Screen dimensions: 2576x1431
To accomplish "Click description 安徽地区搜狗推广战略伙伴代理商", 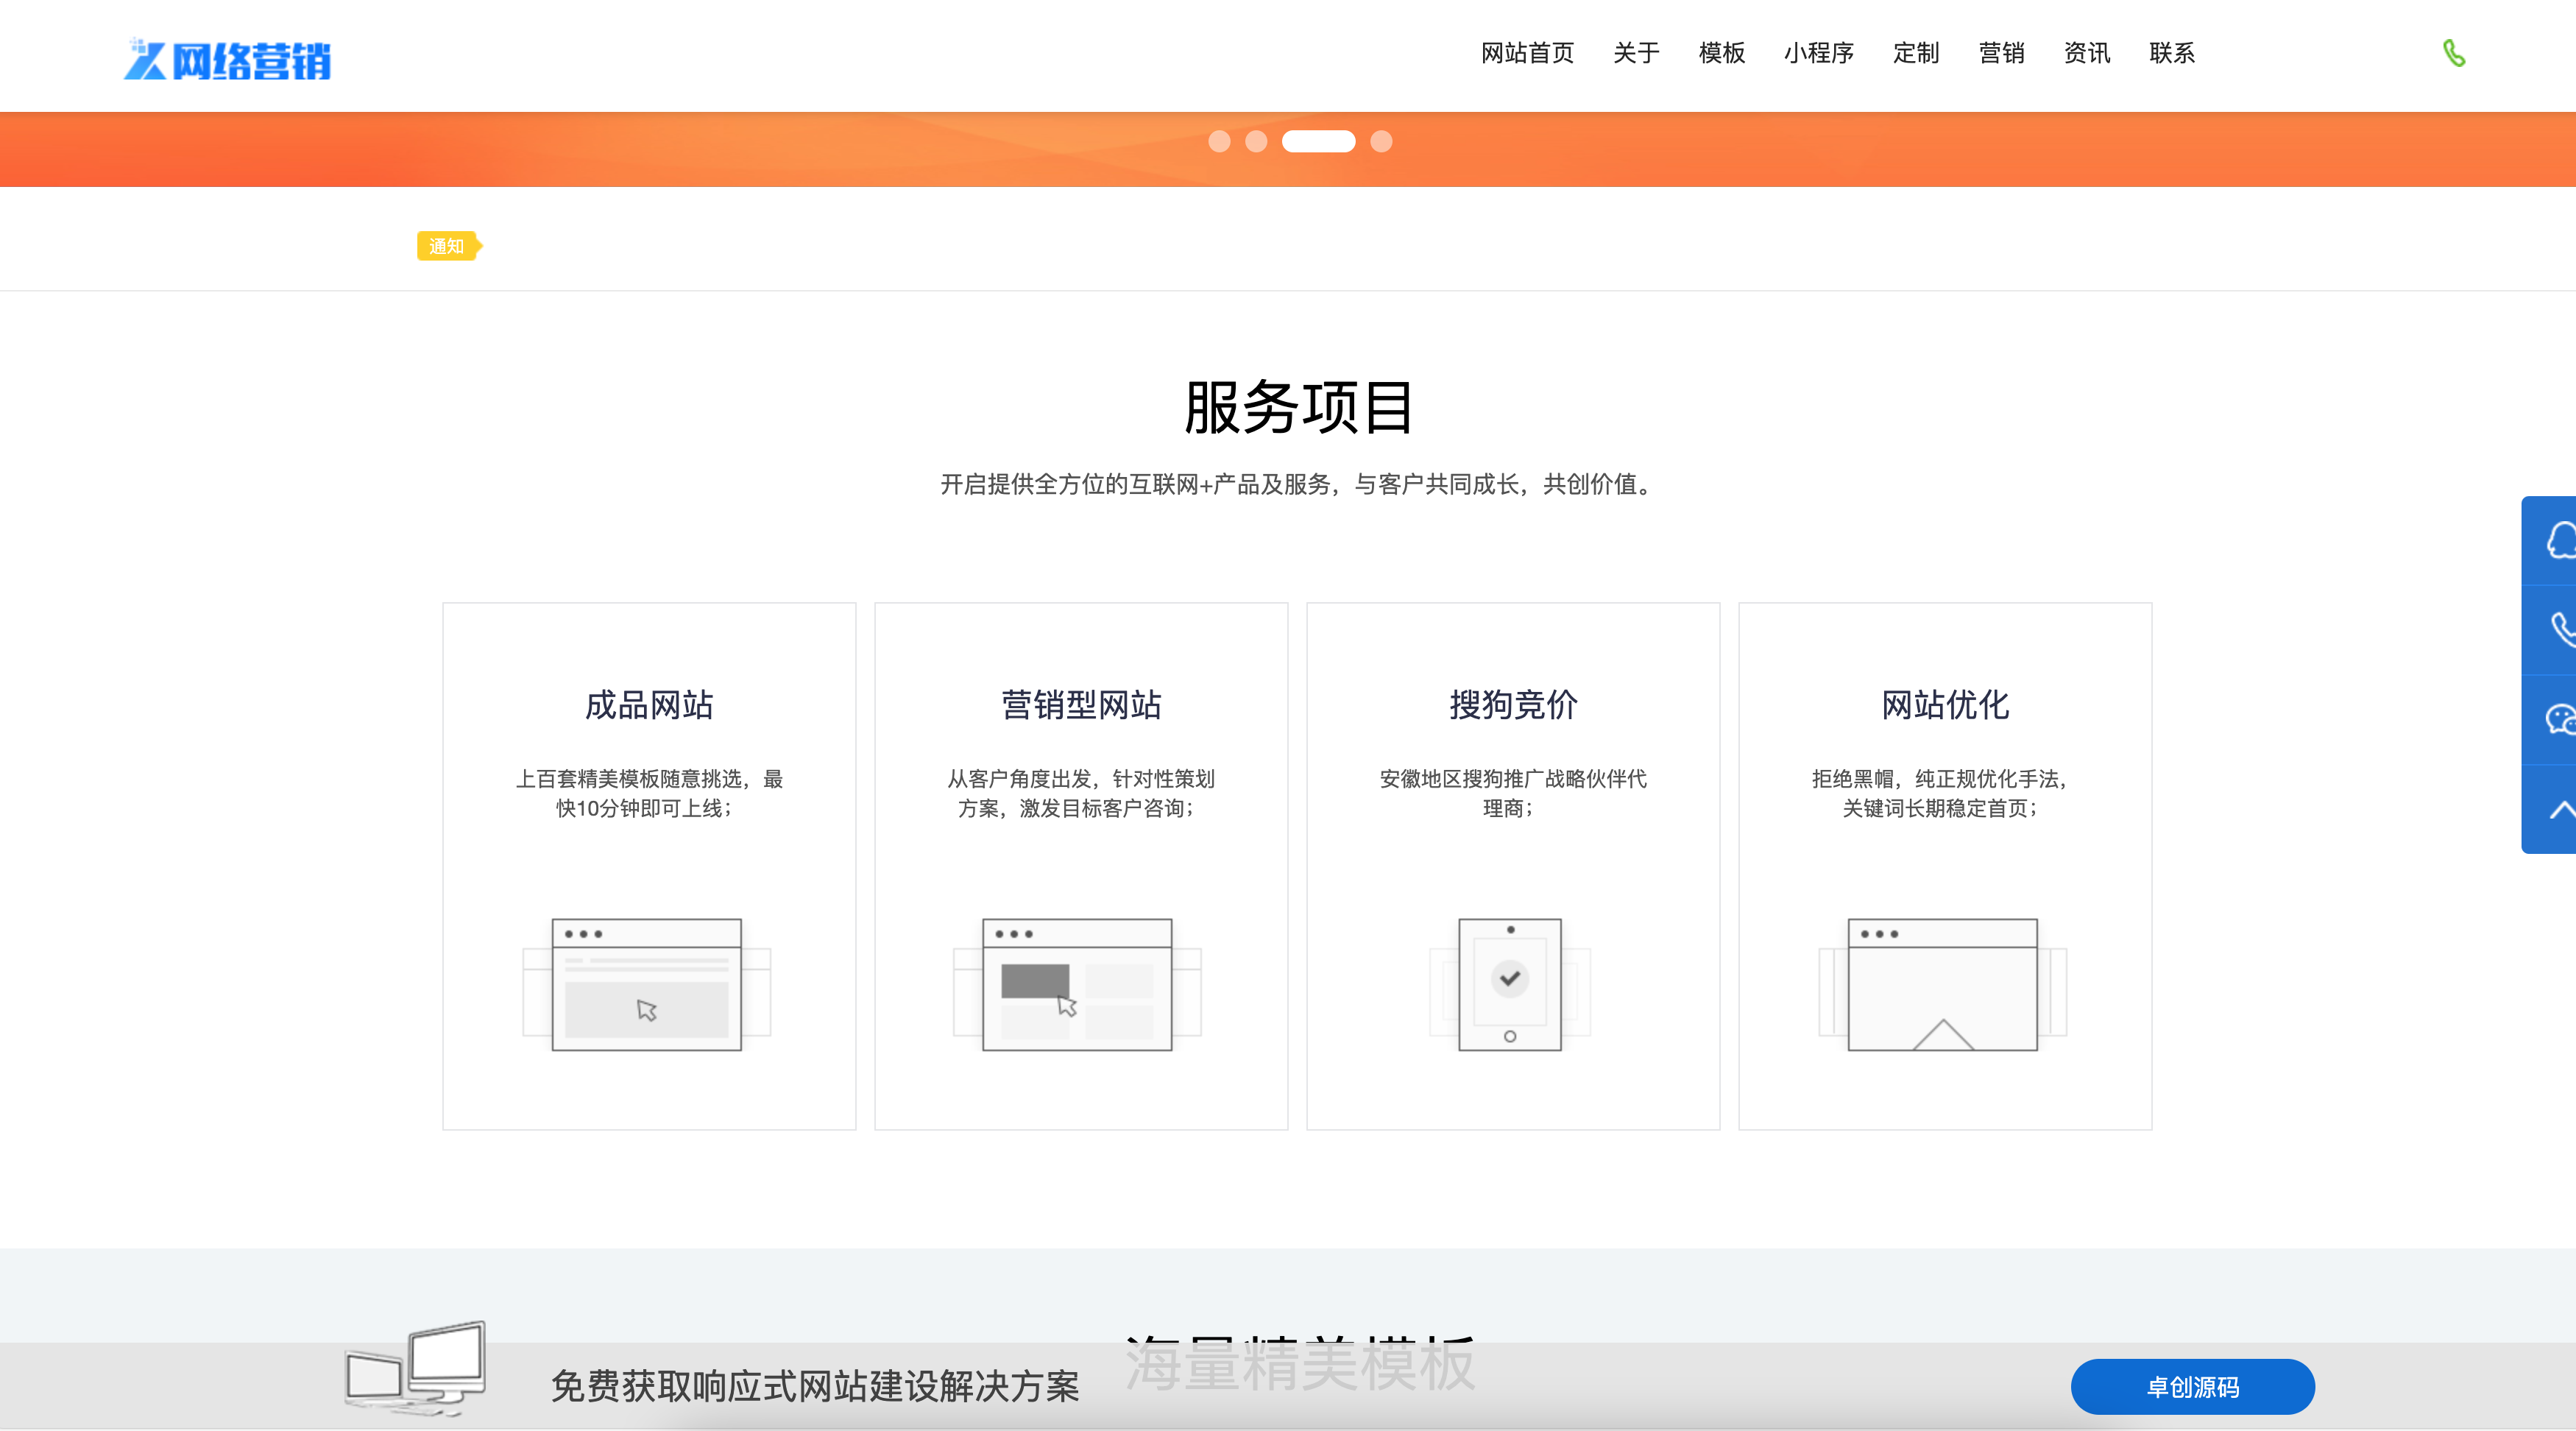I will point(1513,793).
